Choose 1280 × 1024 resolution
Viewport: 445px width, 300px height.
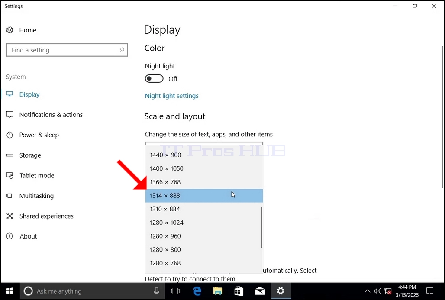click(x=204, y=223)
